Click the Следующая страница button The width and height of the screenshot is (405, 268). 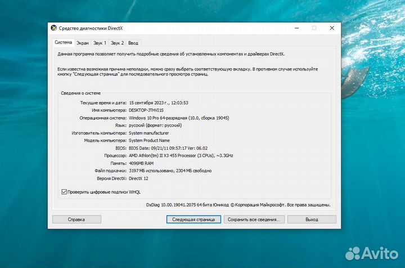[193, 220]
